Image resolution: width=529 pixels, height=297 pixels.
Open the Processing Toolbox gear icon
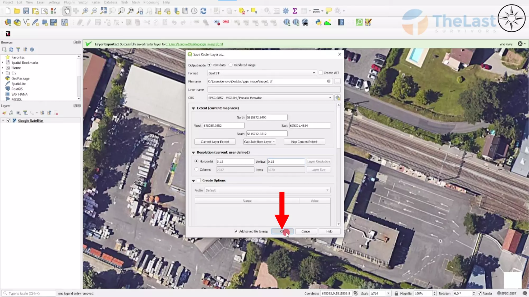(x=286, y=11)
